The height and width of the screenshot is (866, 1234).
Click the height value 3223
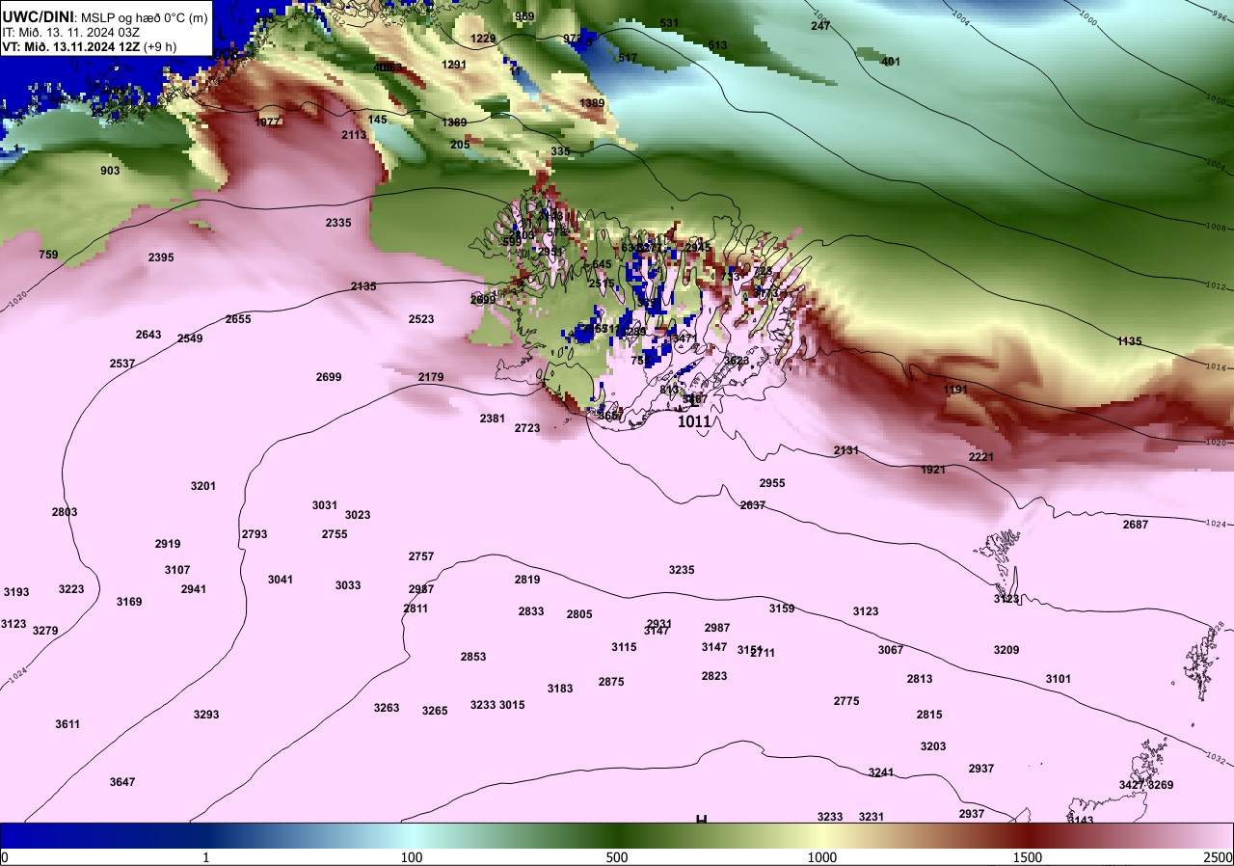tap(71, 589)
